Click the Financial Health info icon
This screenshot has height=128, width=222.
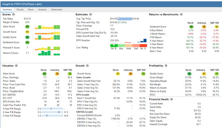(171, 99)
